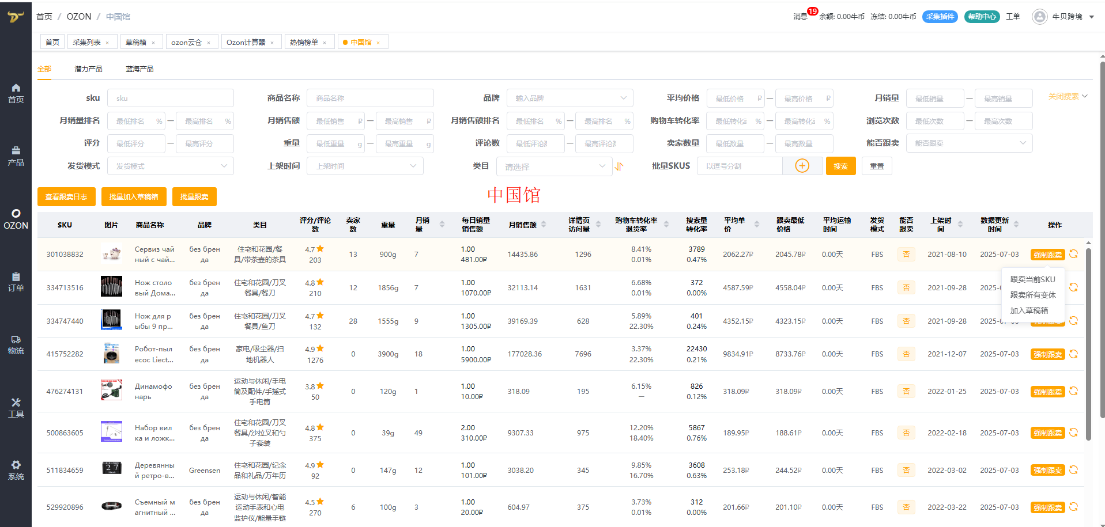Sort by 月销售额 column arrows
This screenshot has width=1105, height=527.
pos(544,225)
